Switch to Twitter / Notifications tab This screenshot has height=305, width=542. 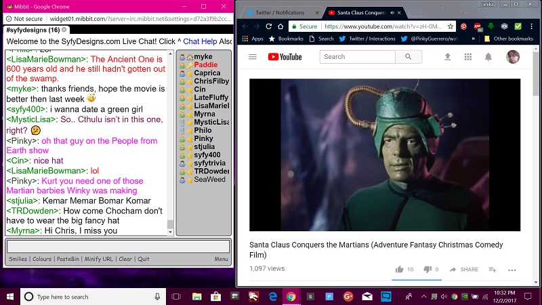280,13
